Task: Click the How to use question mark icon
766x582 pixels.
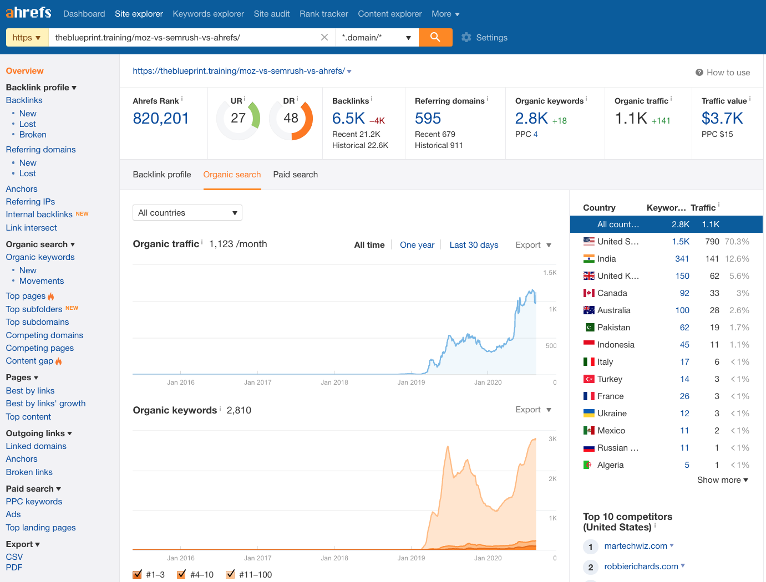Action: pos(699,73)
